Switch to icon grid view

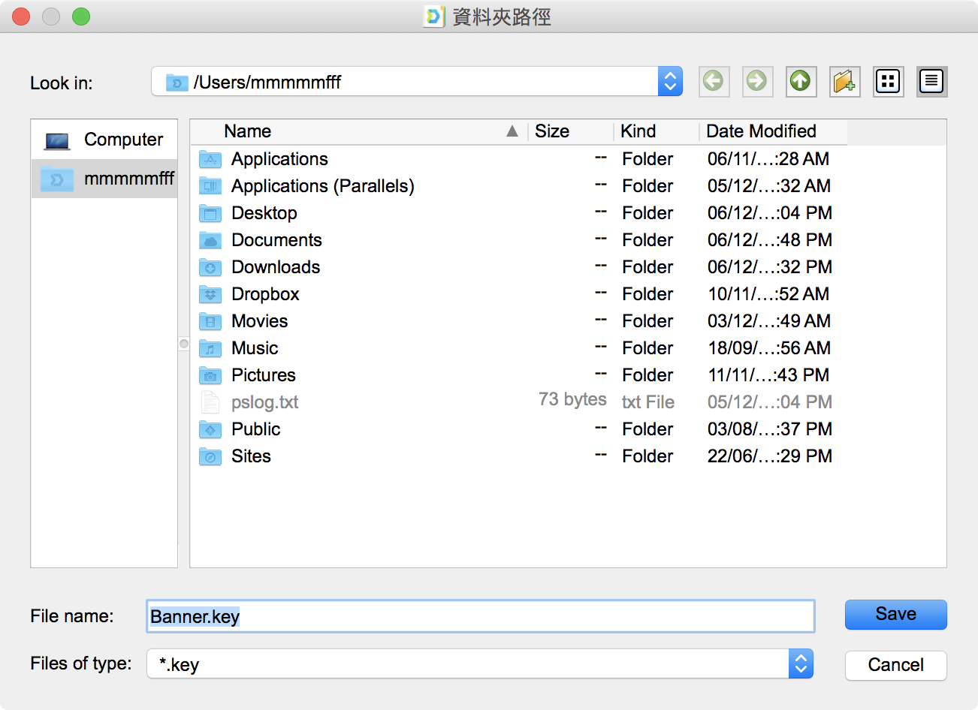pos(888,81)
